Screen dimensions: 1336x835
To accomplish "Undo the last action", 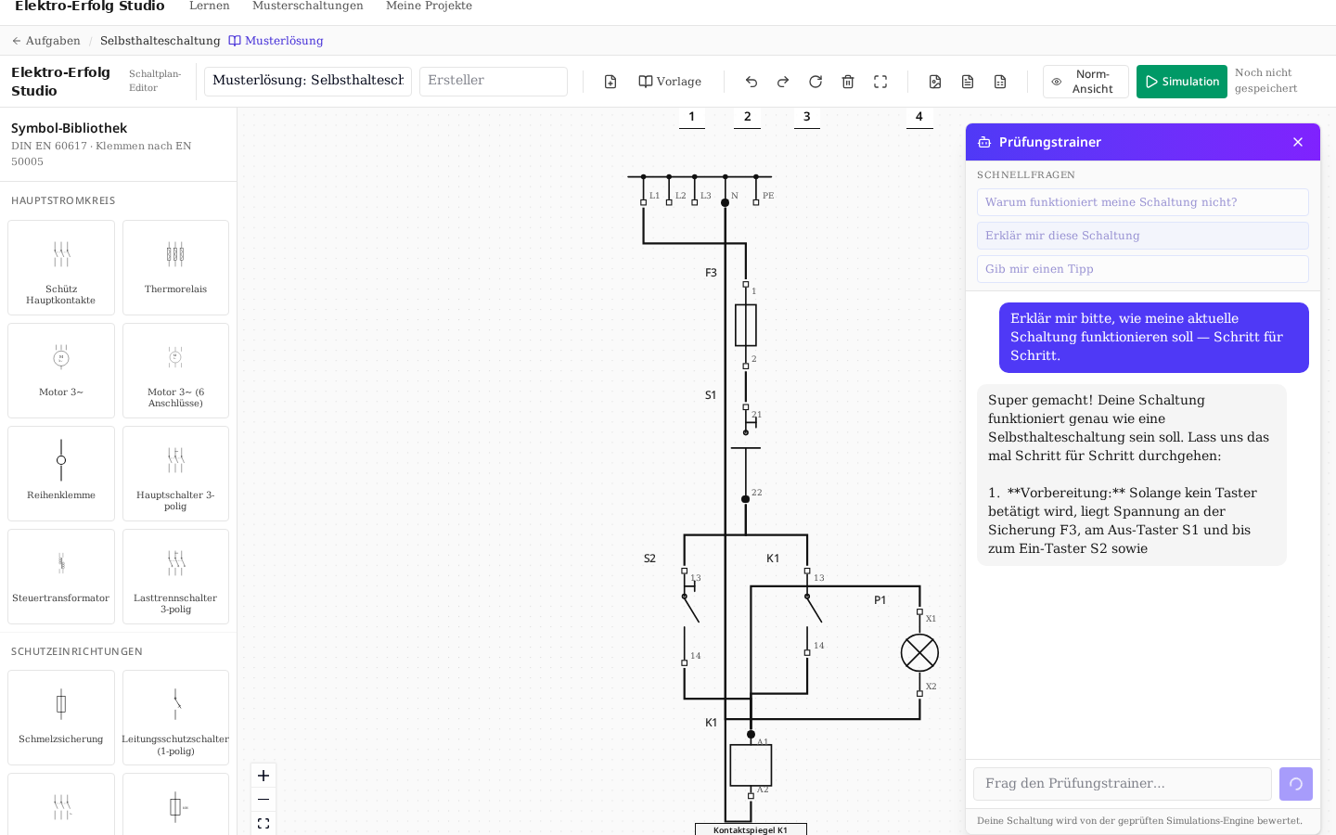I will coord(751,82).
